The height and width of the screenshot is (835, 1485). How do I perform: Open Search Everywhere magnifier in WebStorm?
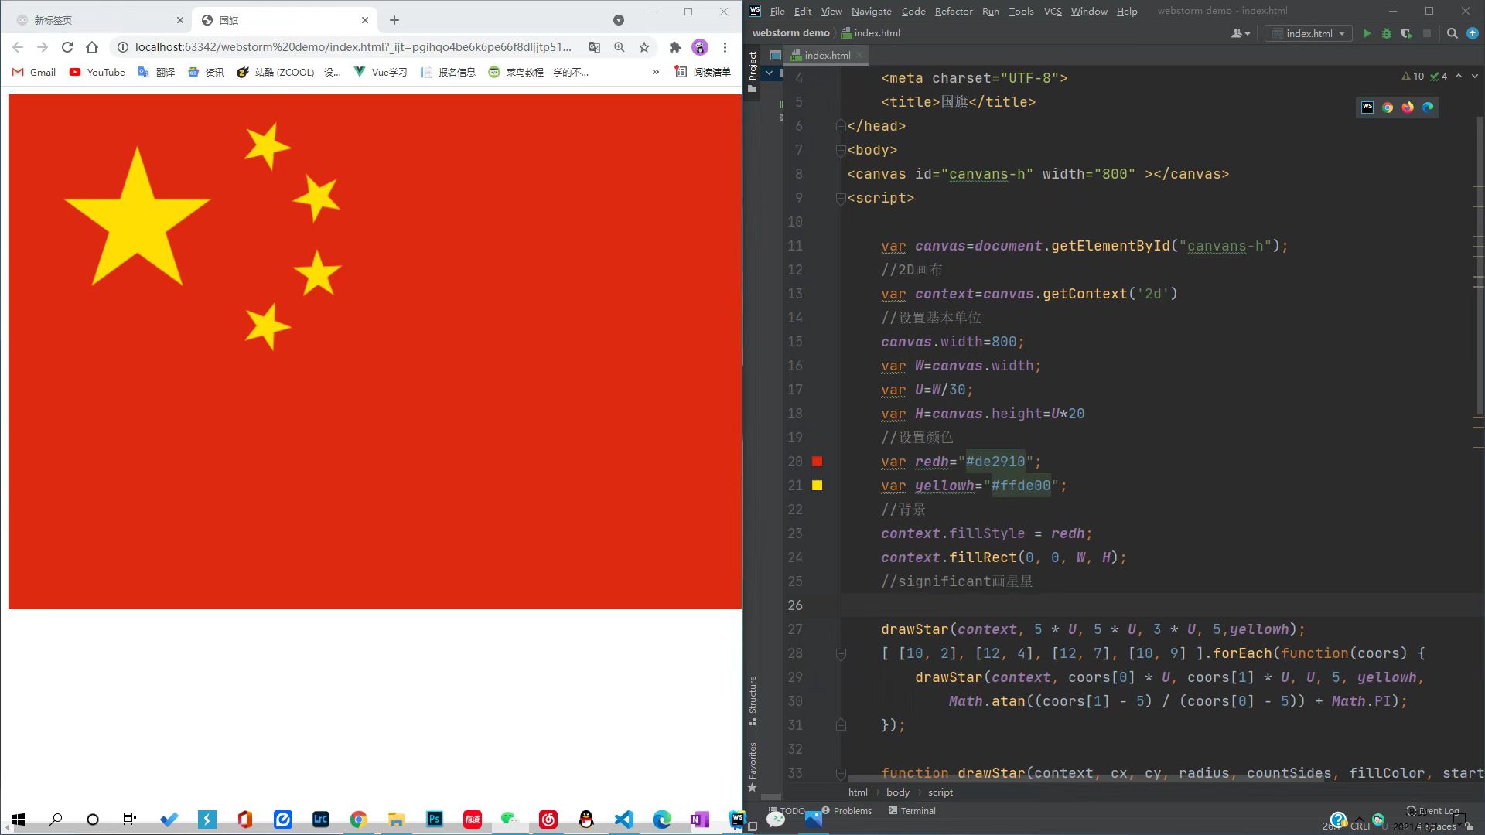pos(1453,33)
